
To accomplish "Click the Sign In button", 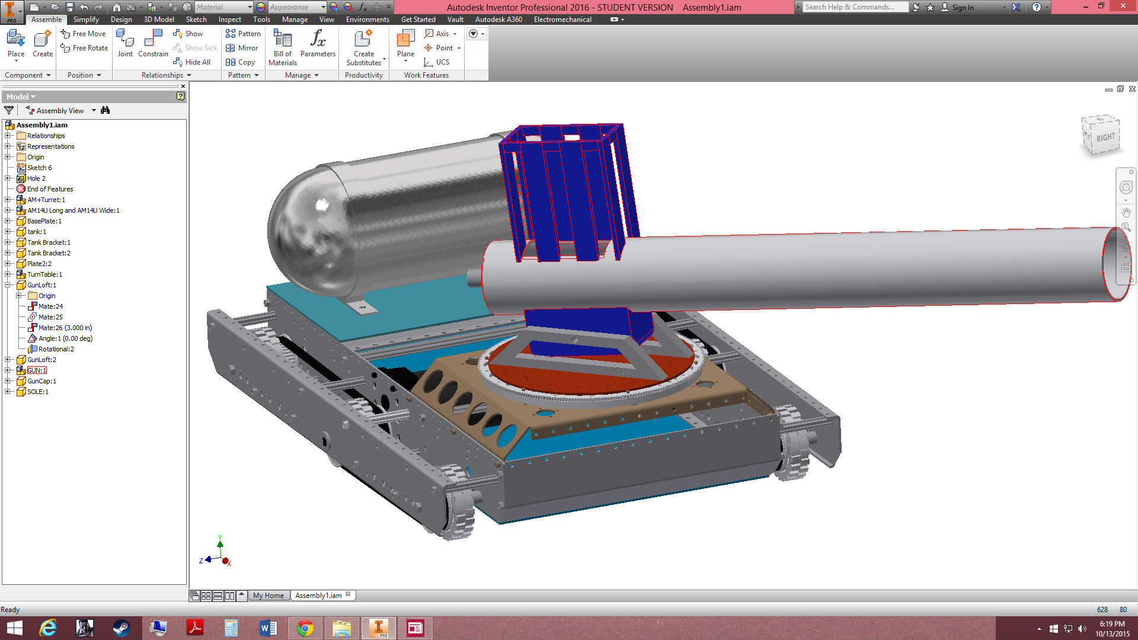I will click(957, 7).
